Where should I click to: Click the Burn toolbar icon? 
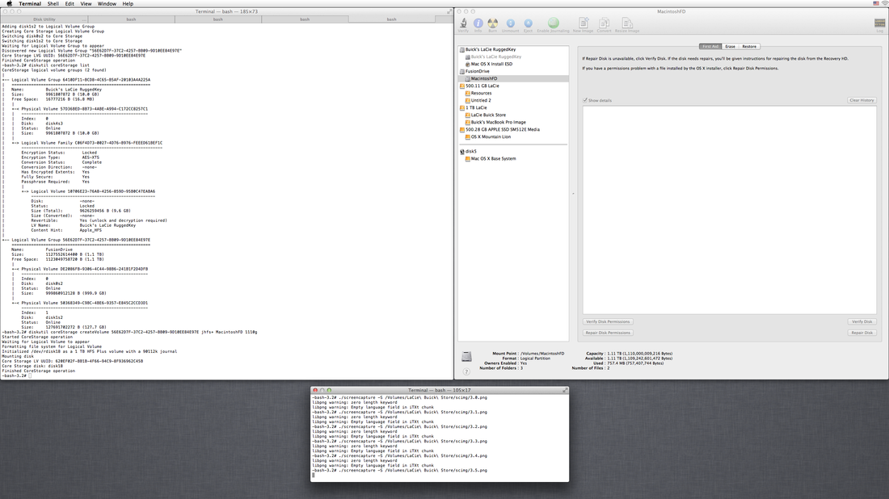tap(492, 24)
